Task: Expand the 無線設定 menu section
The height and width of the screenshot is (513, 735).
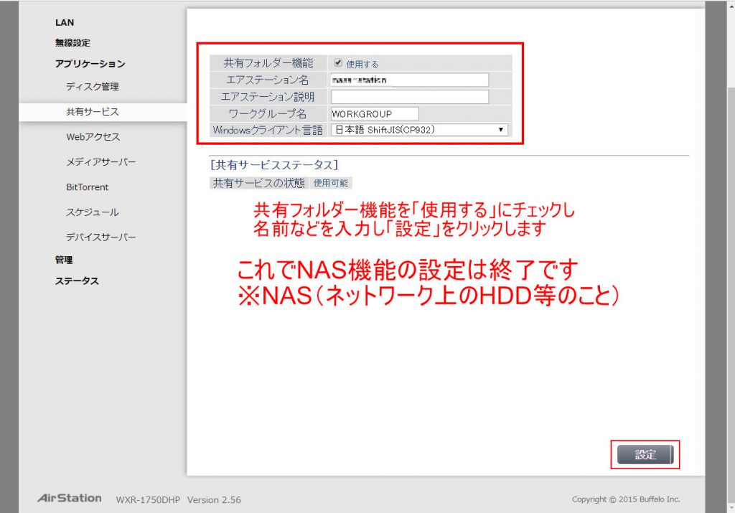Action: [72, 43]
